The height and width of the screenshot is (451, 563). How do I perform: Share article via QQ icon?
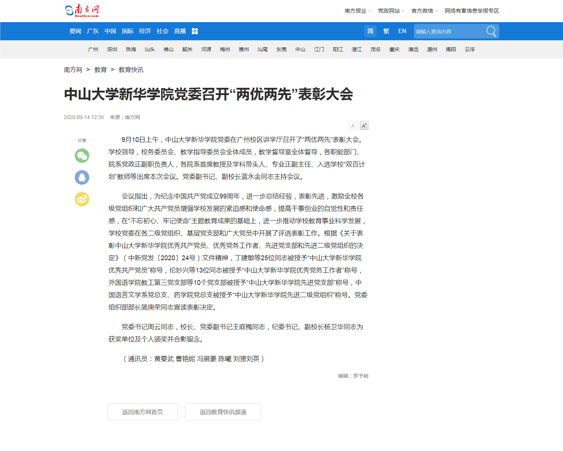[82, 177]
